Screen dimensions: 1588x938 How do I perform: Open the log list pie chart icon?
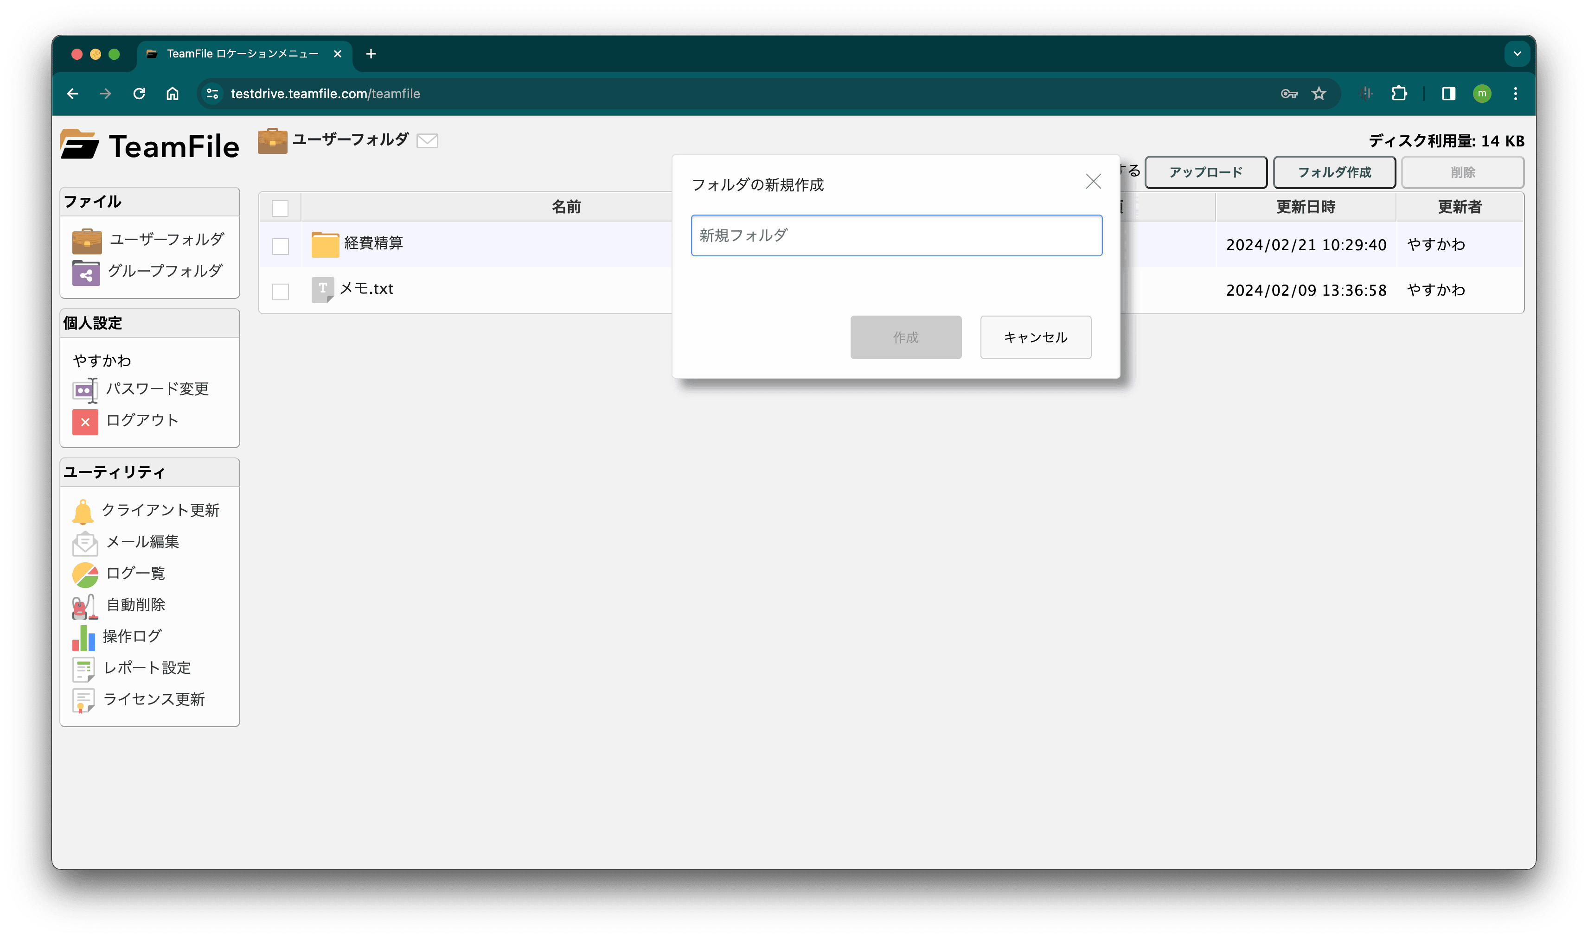(85, 575)
